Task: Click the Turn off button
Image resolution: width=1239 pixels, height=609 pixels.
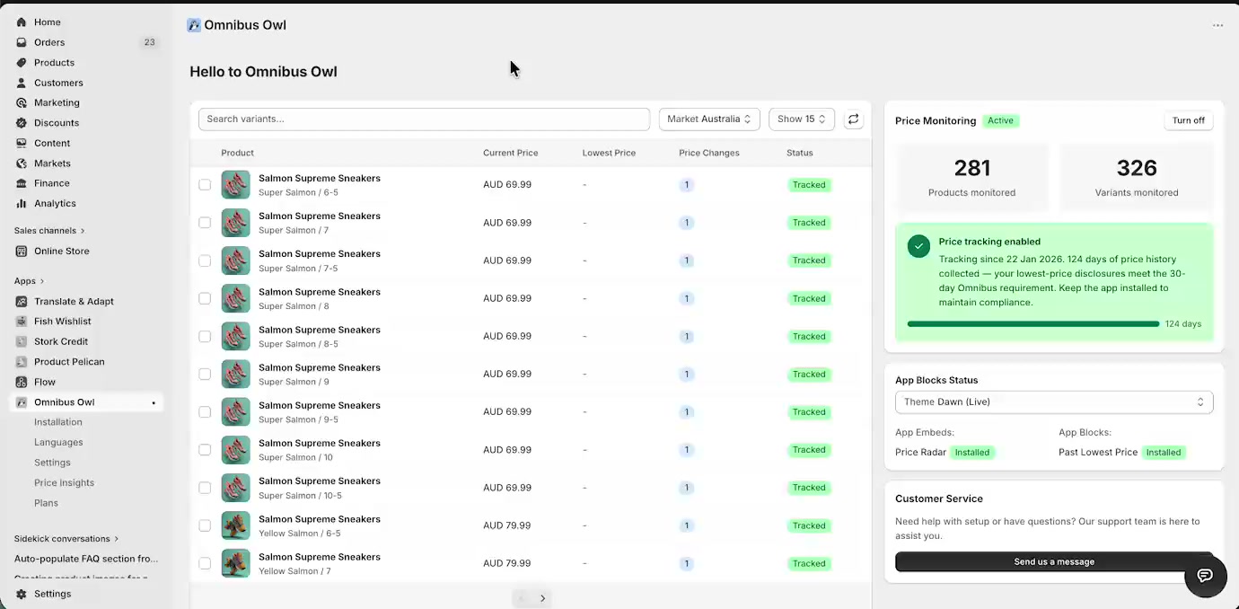Action: point(1188,120)
